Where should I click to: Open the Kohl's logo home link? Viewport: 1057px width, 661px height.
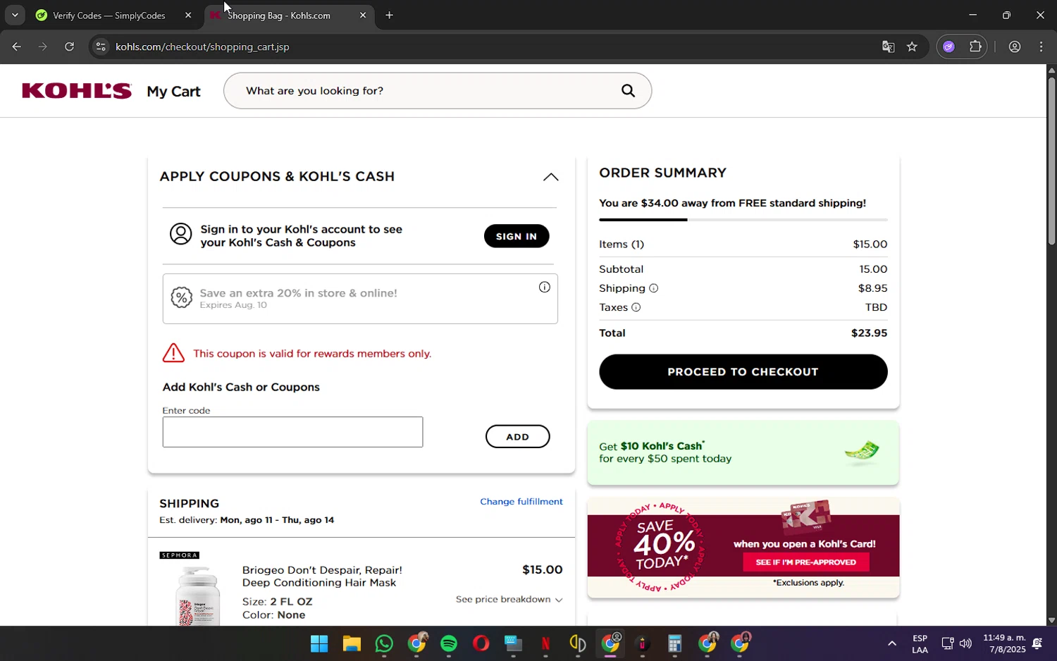pos(77,91)
